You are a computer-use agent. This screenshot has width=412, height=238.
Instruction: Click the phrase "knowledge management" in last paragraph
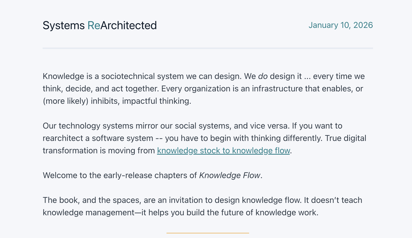[88, 213]
